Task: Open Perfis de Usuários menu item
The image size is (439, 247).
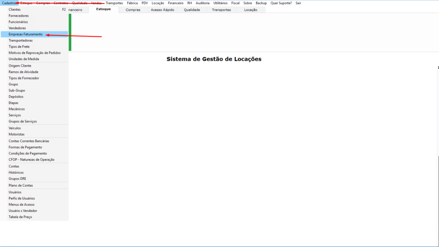Action: coord(22,198)
